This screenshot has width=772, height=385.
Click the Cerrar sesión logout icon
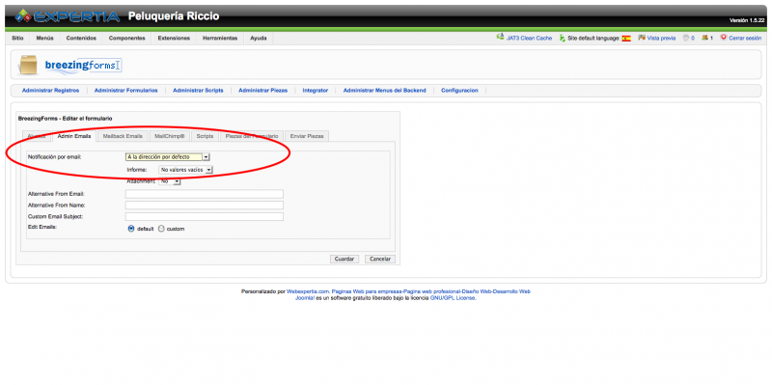click(x=723, y=38)
